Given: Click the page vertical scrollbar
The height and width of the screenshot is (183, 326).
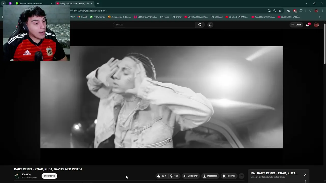Looking at the screenshot, I should click(324, 43).
